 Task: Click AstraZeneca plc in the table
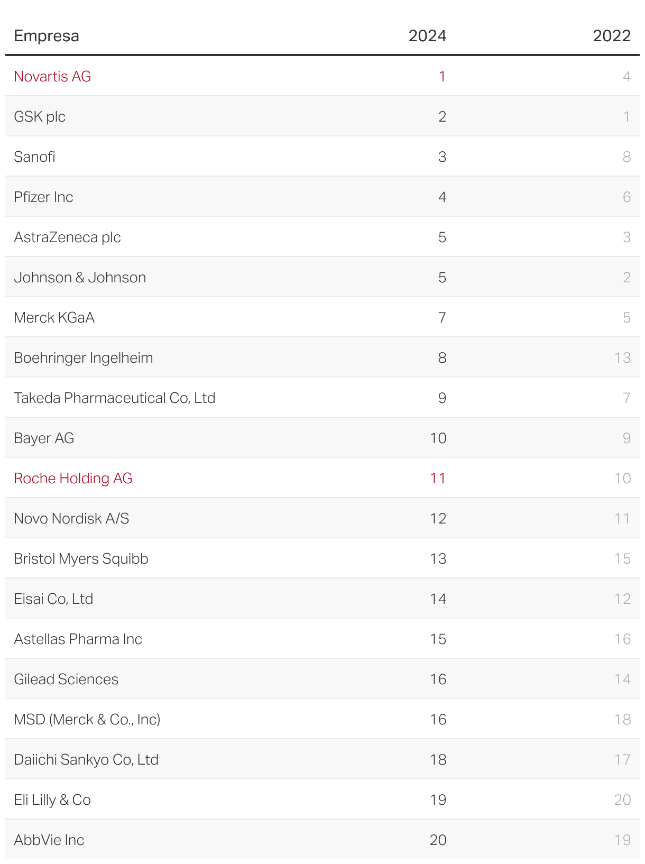click(x=67, y=237)
